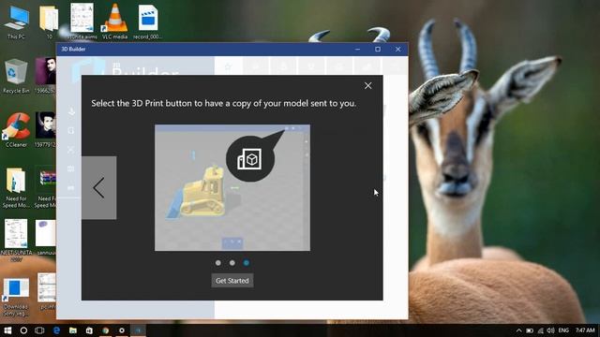This screenshot has height=337, width=600.
Task: Open the Recycle Bin
Action: tap(16, 76)
